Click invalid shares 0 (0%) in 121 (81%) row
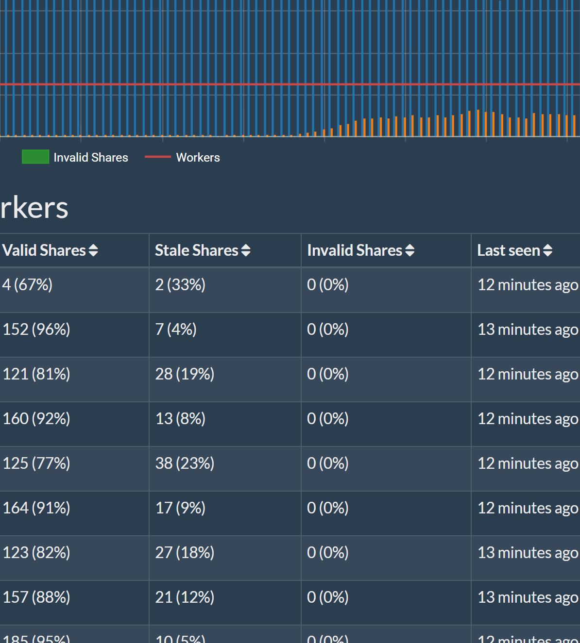This screenshot has width=580, height=643. pyautogui.click(x=328, y=374)
